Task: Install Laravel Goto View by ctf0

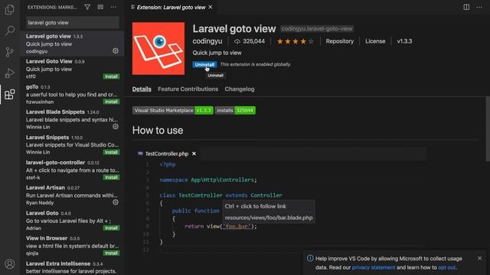Action: pyautogui.click(x=111, y=76)
